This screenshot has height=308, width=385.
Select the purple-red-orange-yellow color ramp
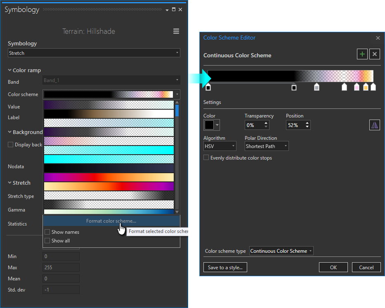(x=109, y=177)
